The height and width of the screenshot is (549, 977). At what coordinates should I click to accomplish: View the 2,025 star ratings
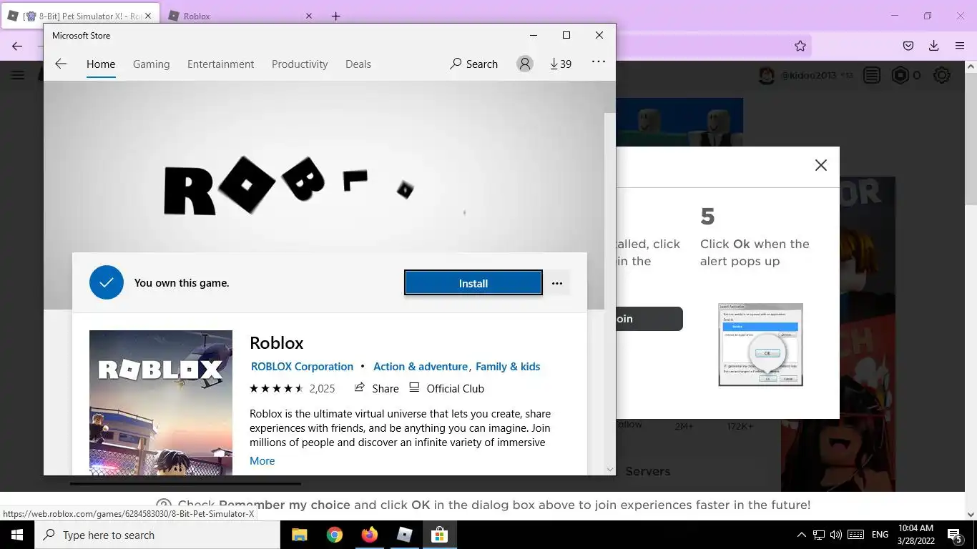pyautogui.click(x=292, y=388)
